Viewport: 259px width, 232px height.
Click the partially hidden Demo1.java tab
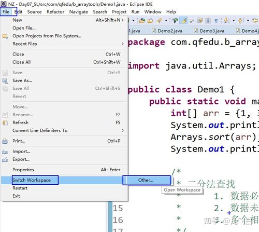point(134,31)
